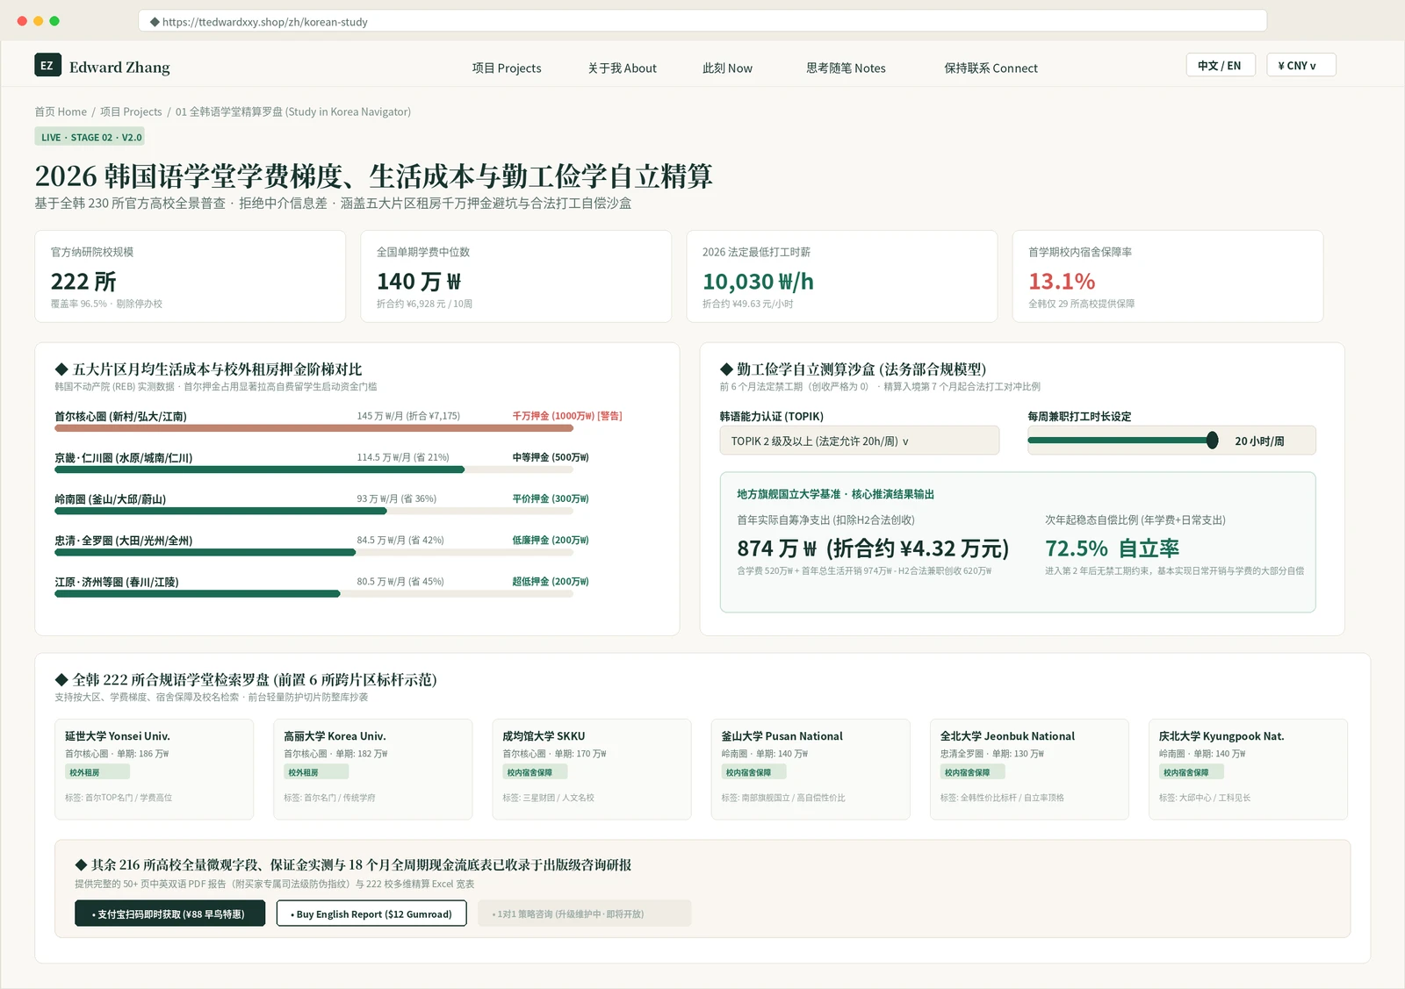Click 平价押金 (300万₩) label

coord(551,498)
